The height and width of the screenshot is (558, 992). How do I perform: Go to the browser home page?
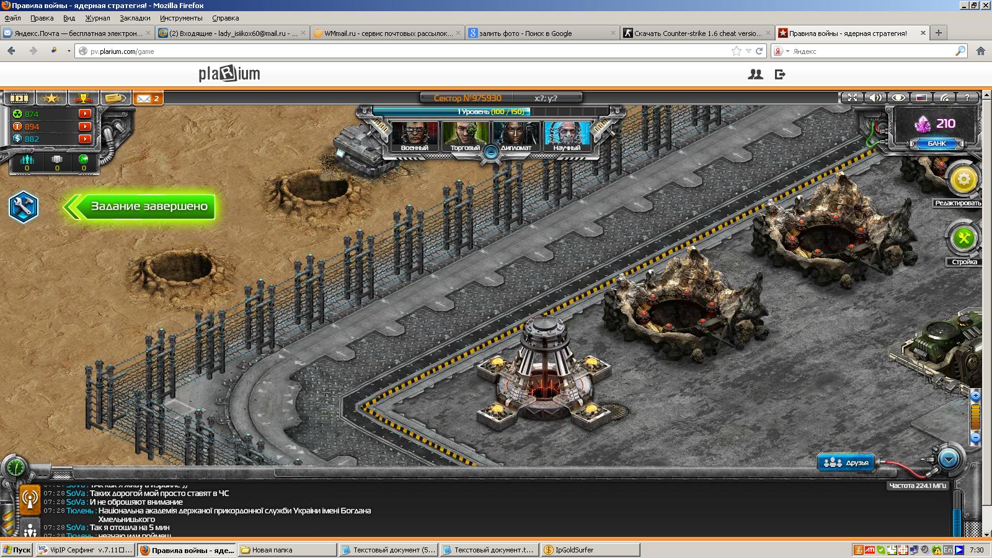tap(980, 51)
